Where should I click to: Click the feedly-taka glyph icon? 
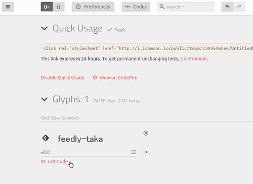46,138
